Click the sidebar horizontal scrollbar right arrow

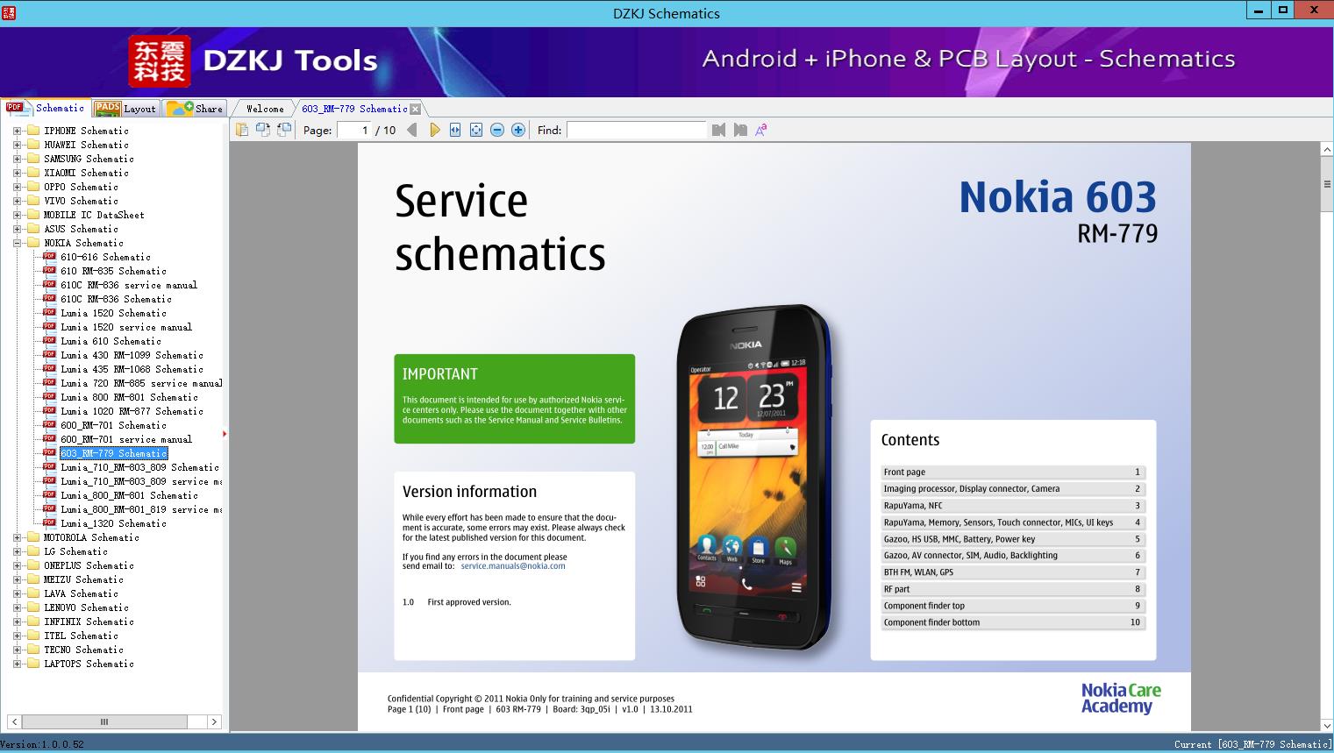pyautogui.click(x=214, y=721)
